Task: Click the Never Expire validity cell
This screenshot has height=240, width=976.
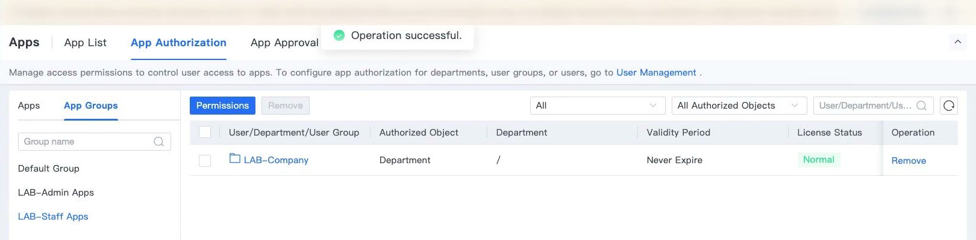Action: 674,160
